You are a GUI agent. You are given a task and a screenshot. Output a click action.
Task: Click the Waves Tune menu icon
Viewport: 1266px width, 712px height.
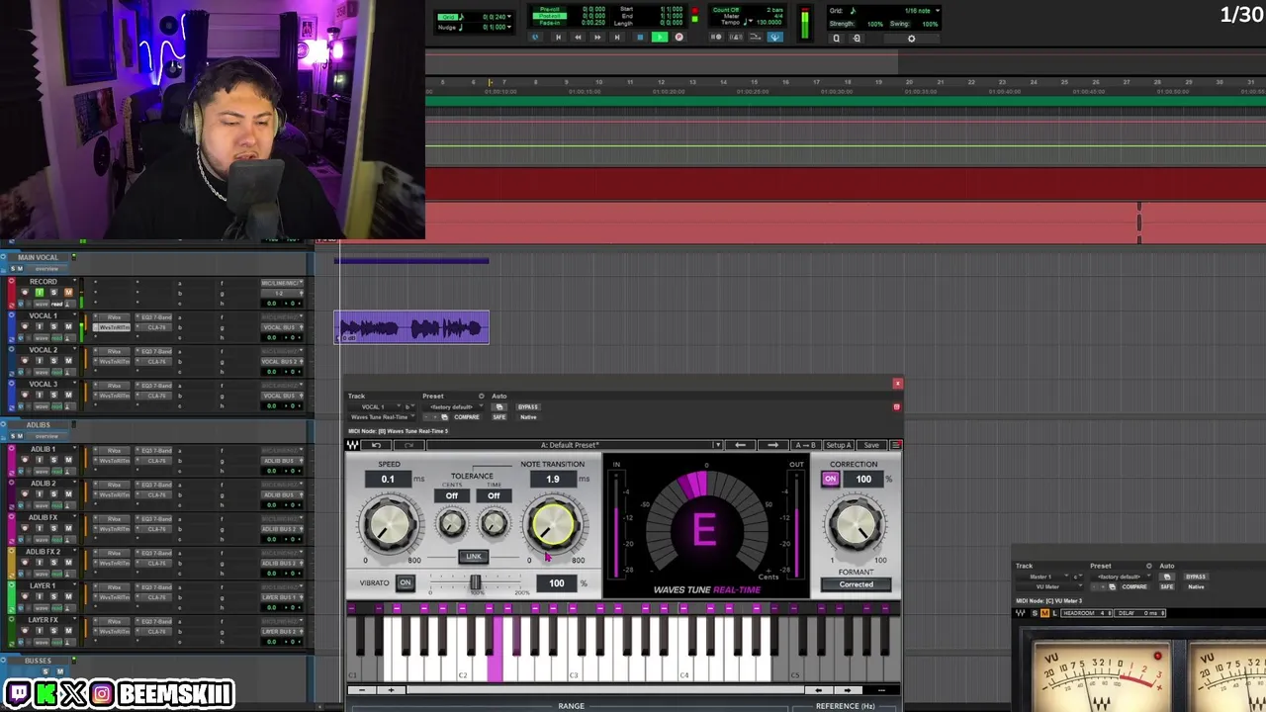click(x=896, y=445)
